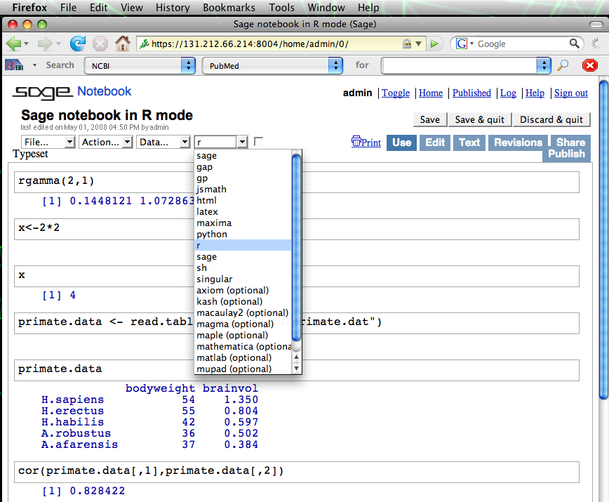Click the Home icon in toolbar
Screen dimensions: 609x502
point(123,44)
